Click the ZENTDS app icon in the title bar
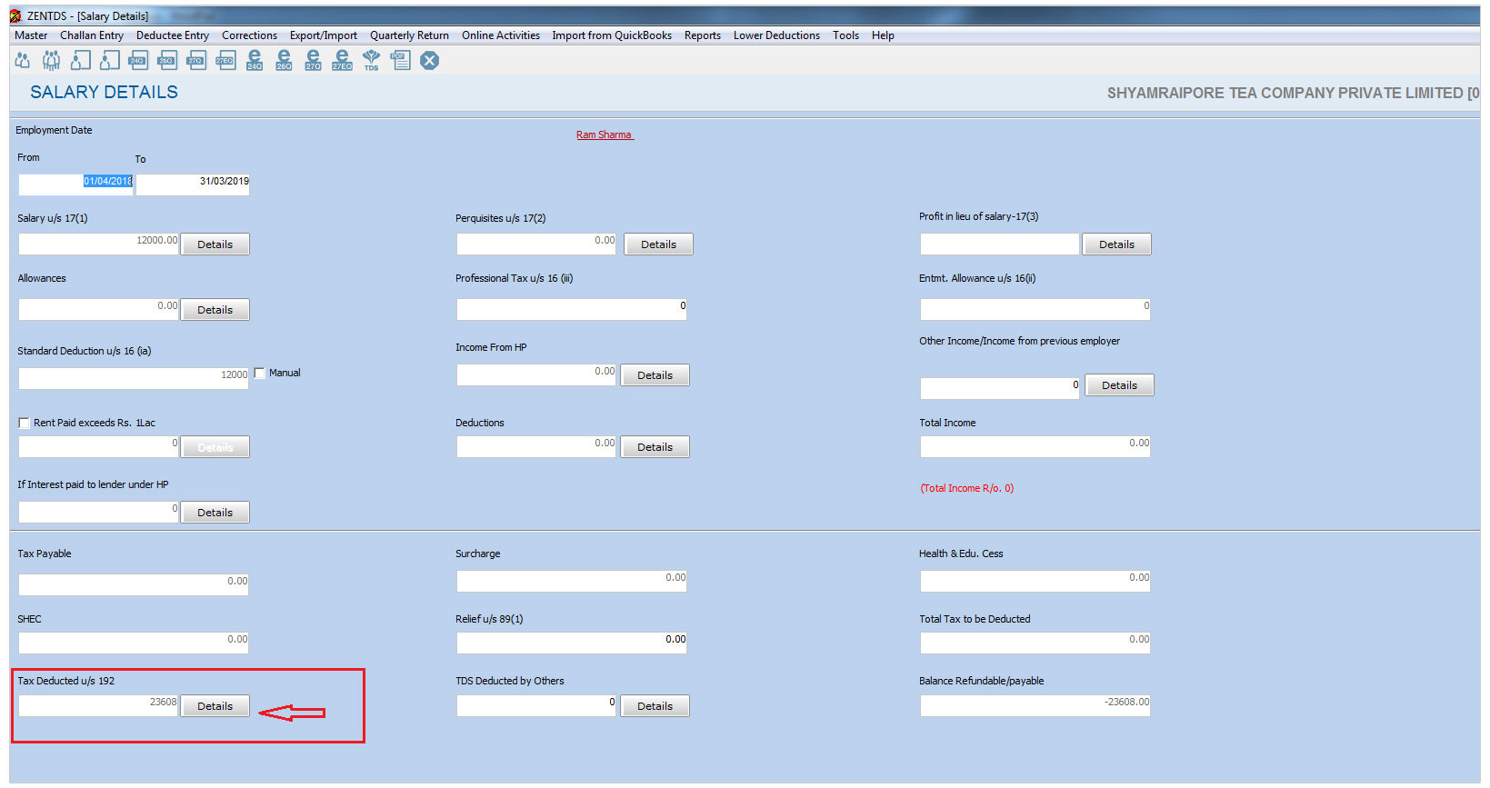 pyautogui.click(x=15, y=15)
